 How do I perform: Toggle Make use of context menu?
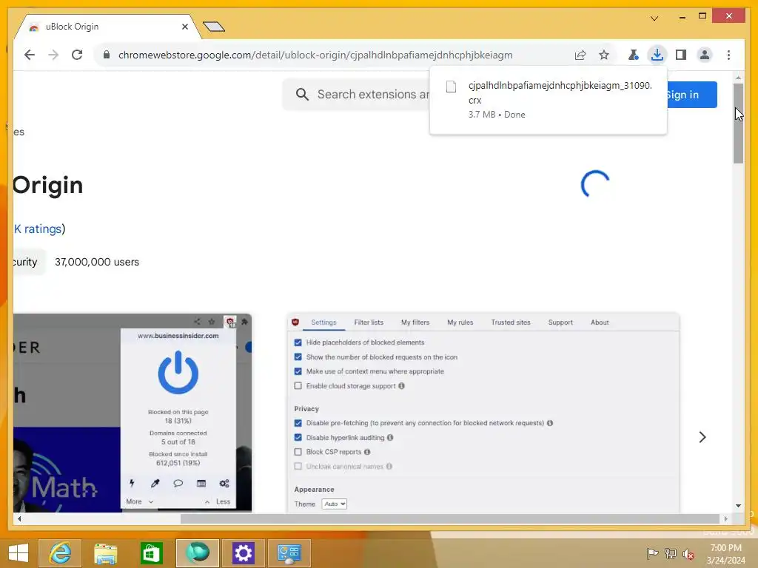pos(298,371)
